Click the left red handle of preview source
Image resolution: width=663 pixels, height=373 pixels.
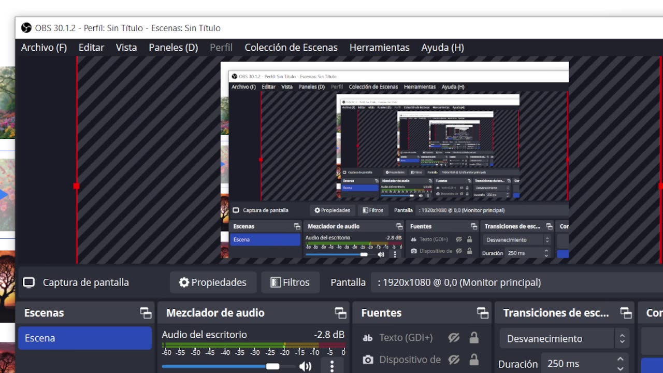tap(76, 186)
